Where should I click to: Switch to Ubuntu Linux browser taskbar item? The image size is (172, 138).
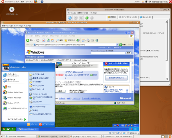pos(117,136)
